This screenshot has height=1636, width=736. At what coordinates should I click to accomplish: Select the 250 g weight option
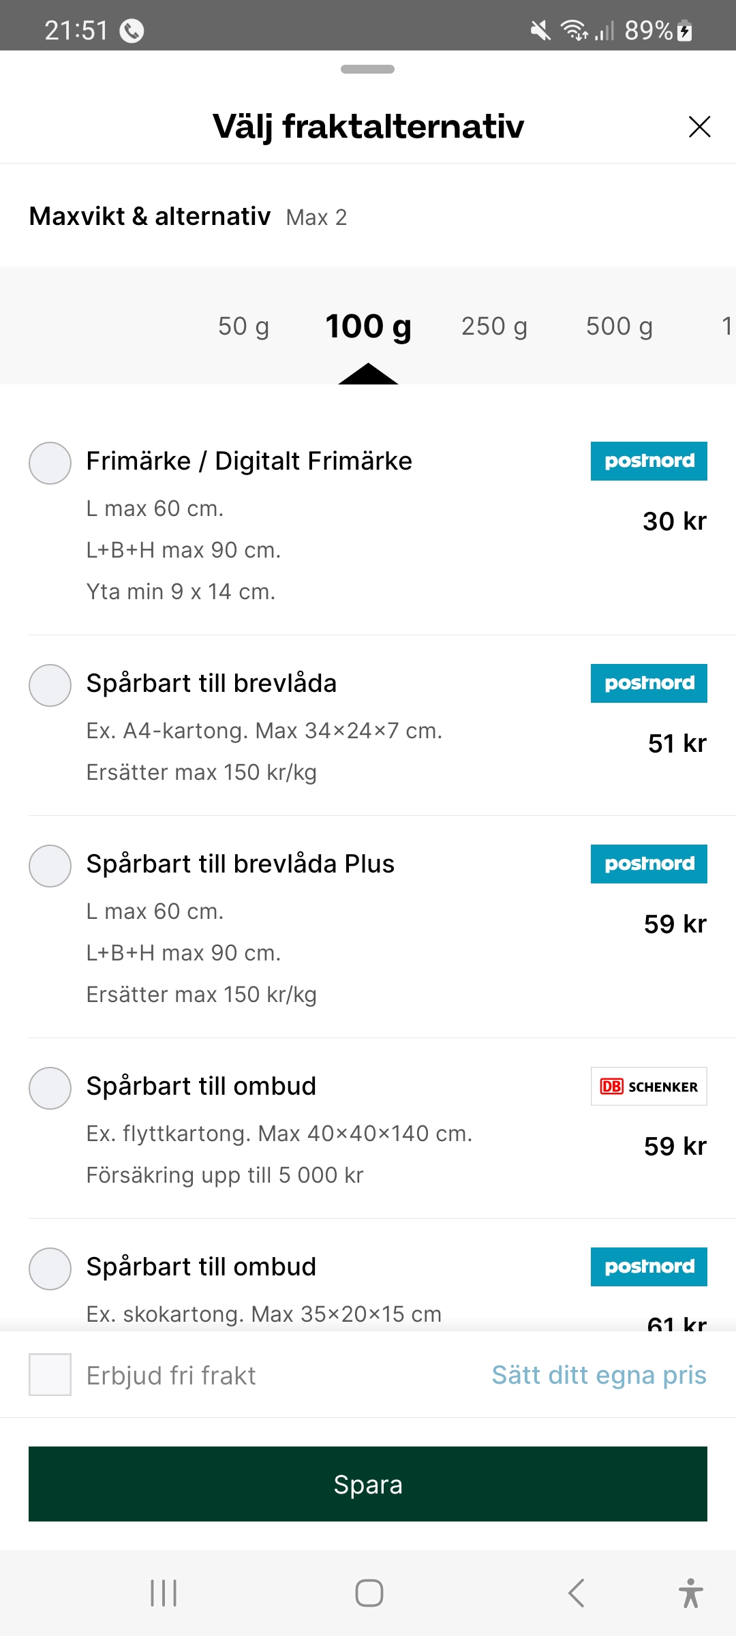pyautogui.click(x=494, y=327)
